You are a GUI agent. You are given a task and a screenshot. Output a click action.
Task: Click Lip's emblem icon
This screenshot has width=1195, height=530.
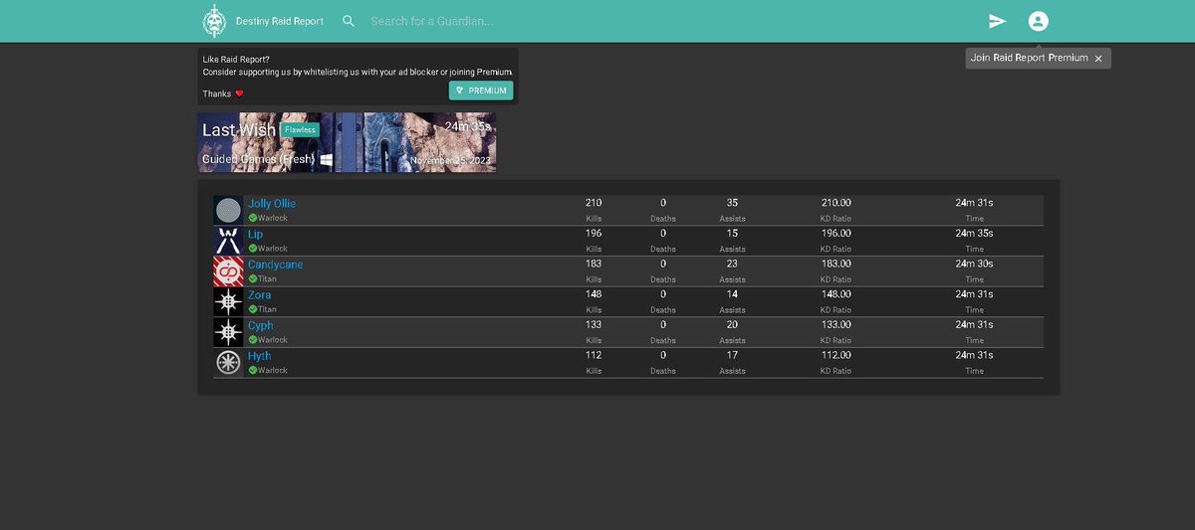228,241
